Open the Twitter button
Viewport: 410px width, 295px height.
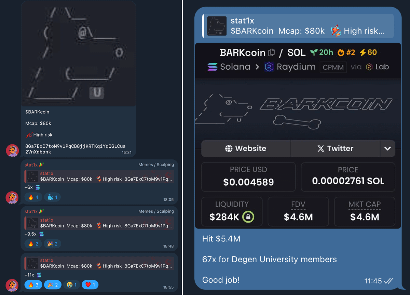(x=335, y=148)
